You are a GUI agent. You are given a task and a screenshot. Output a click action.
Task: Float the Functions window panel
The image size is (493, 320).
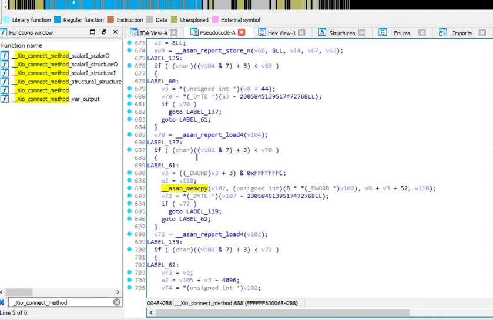104,32
